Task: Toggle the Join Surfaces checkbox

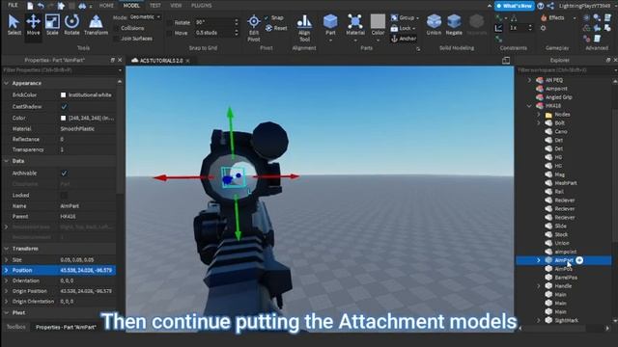Action: coord(116,39)
